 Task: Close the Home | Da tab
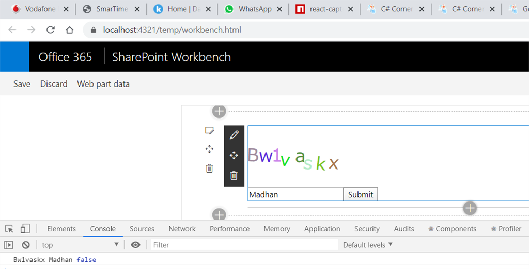coord(208,9)
